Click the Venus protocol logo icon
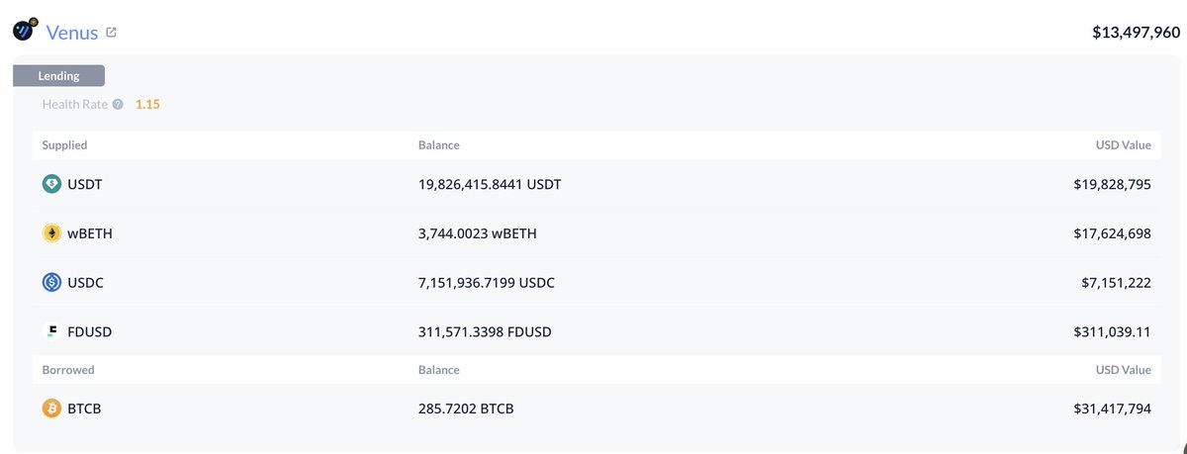This screenshot has height=454, width=1187. [26, 31]
